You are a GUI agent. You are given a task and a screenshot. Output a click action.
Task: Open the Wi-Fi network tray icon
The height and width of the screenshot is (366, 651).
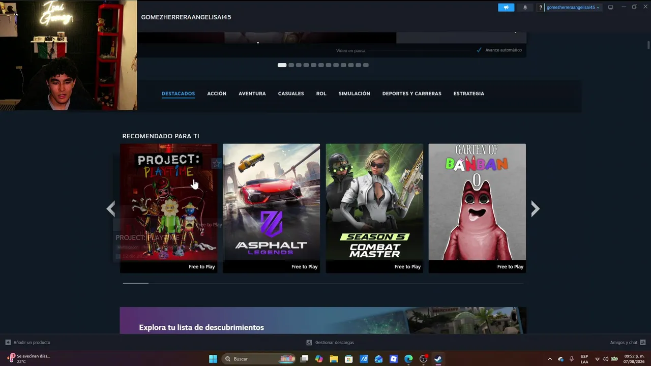(598, 359)
